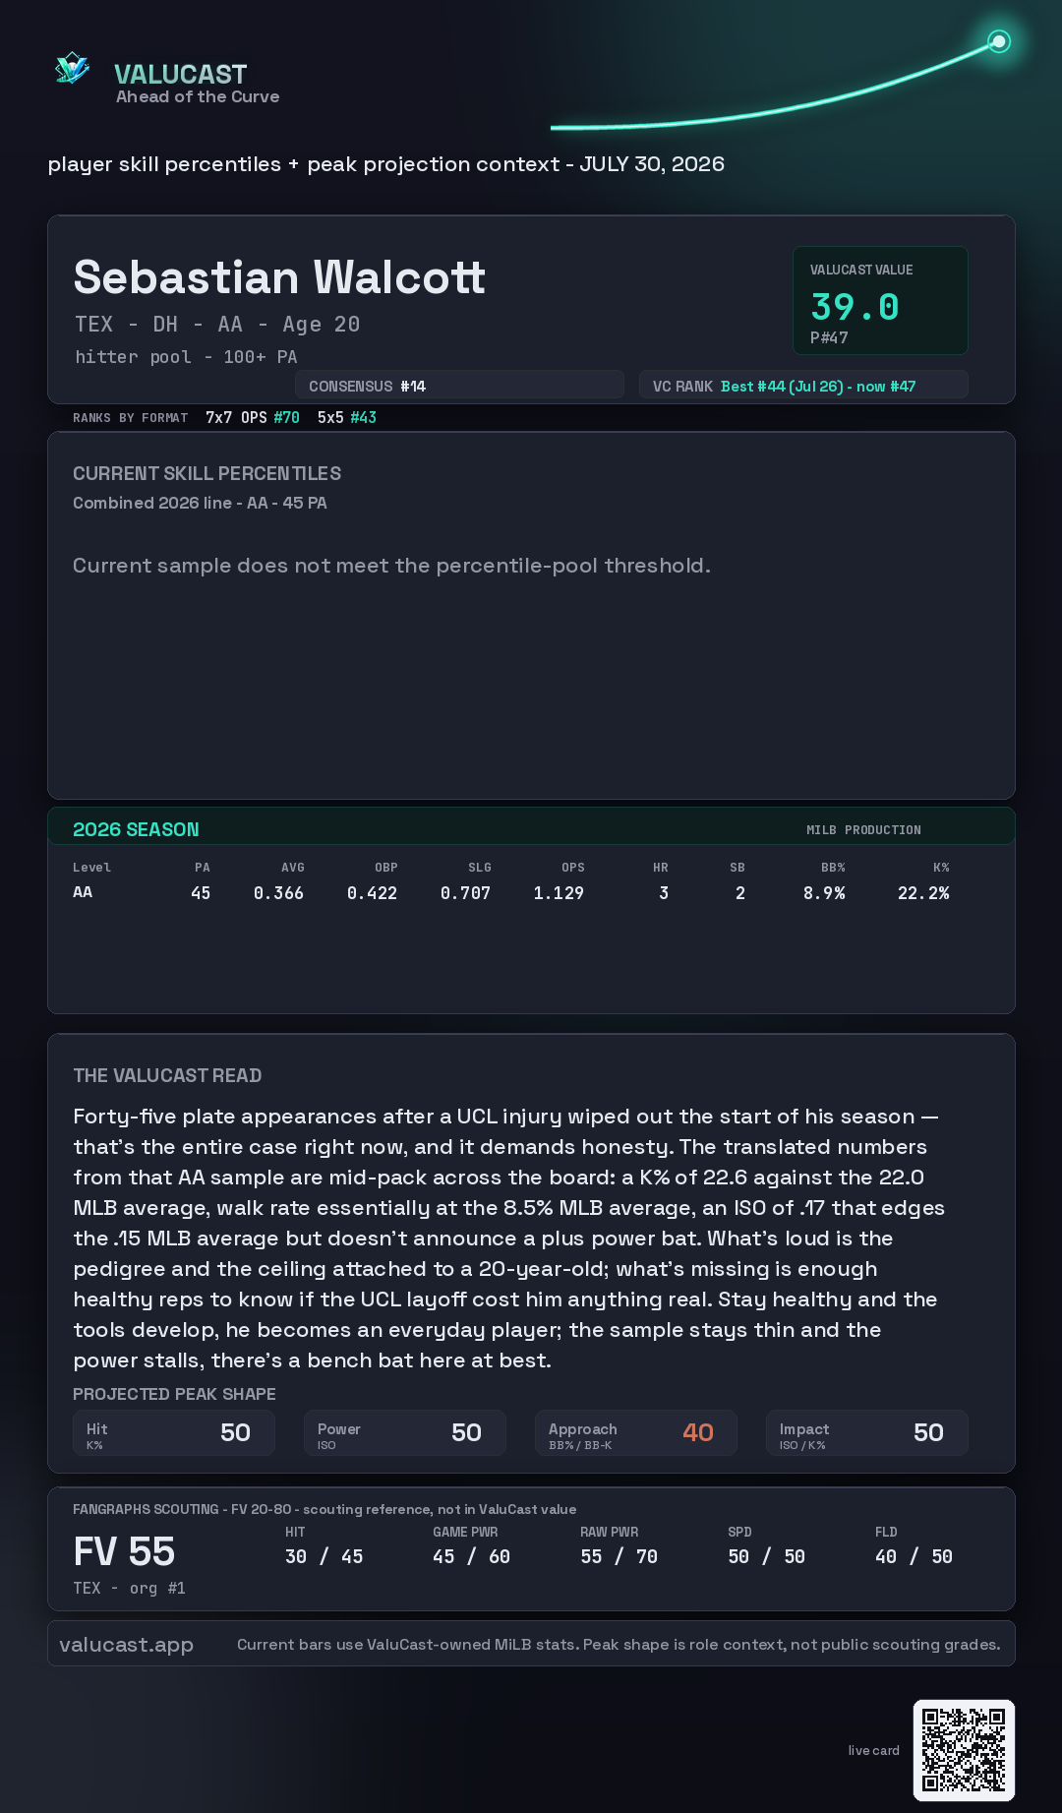The width and height of the screenshot is (1062, 1813).
Task: Click the 5x5 #43 format rank
Action: tap(347, 417)
